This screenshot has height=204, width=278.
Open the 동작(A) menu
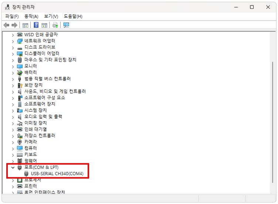31,16
